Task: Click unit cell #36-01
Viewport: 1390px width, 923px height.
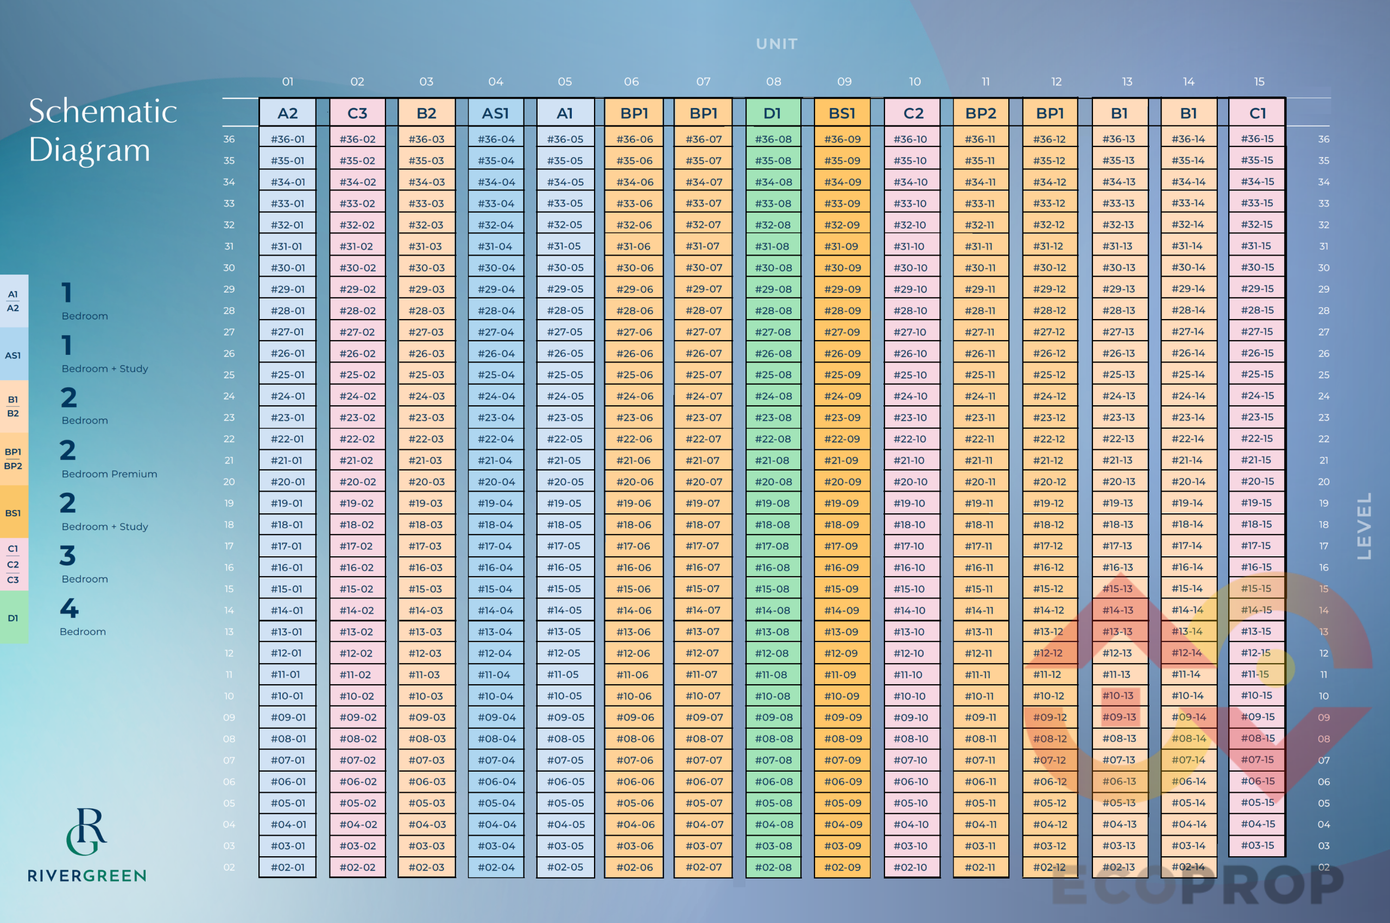Action: point(287,139)
